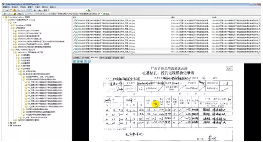Click the up-one-level folder icon
The width and height of the screenshot is (263, 142).
coord(15,14)
